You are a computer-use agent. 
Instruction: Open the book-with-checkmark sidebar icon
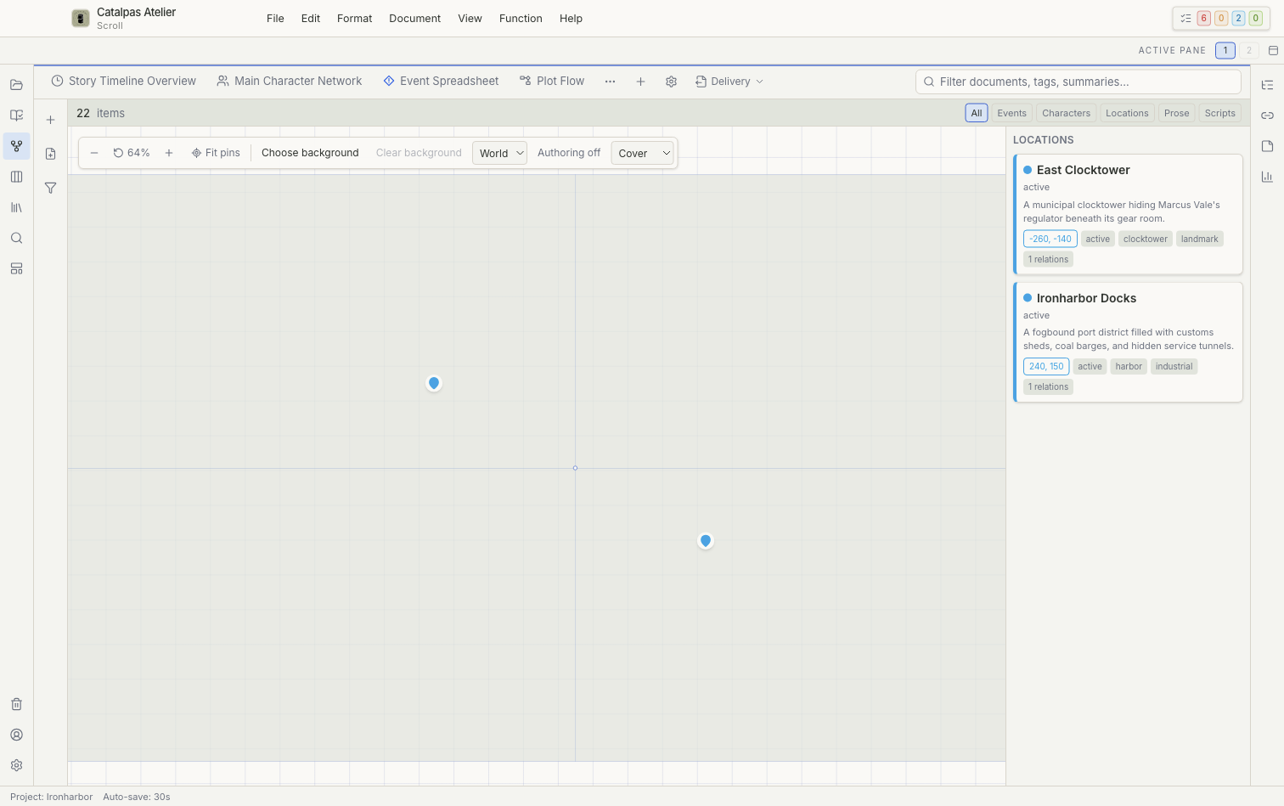click(16, 116)
